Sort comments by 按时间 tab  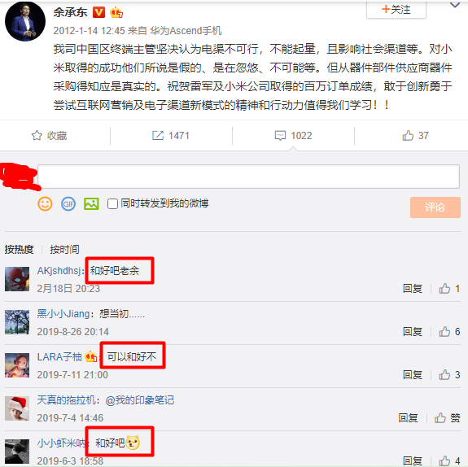64,249
